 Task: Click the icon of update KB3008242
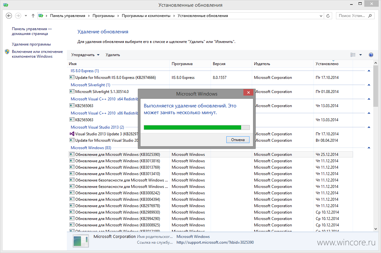tap(72, 193)
